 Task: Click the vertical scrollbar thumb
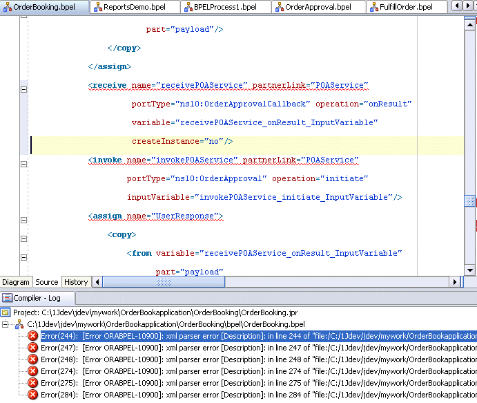coord(469,201)
